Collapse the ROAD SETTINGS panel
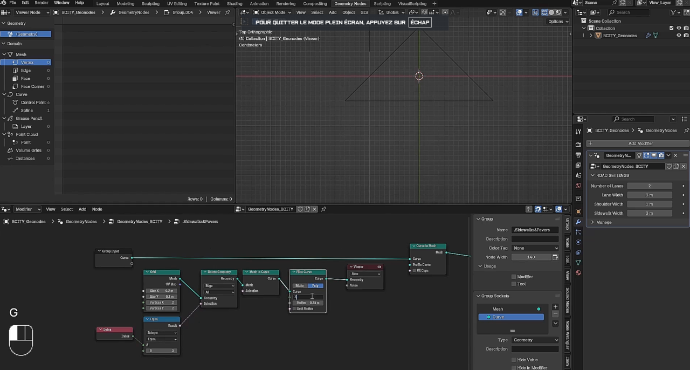The width and height of the screenshot is (690, 370). pyautogui.click(x=593, y=175)
